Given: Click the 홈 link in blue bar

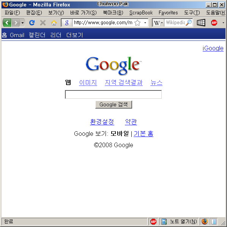Looking at the screenshot, I should click(x=4, y=35).
